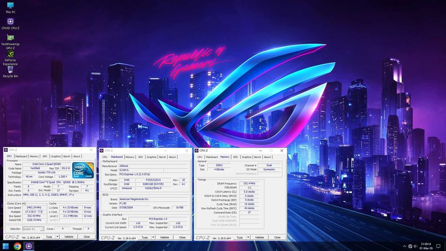Viewport: 446px width, 251px height.
Task: Click Close button in left CPU-Z window
Action: 87,237
